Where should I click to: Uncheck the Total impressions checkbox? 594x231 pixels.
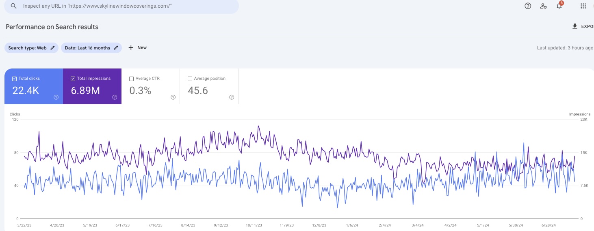click(x=73, y=79)
